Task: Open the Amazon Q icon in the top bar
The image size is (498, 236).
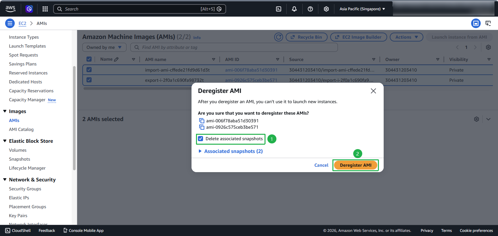Action: tap(29, 9)
